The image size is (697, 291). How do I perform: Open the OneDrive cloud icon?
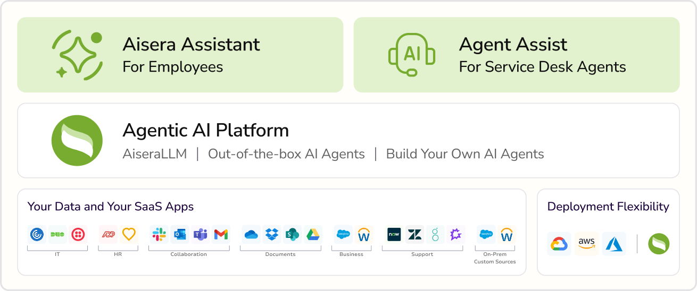click(x=251, y=234)
